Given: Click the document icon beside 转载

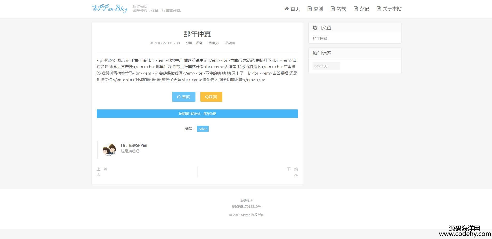Looking at the screenshot, I should pos(332,9).
